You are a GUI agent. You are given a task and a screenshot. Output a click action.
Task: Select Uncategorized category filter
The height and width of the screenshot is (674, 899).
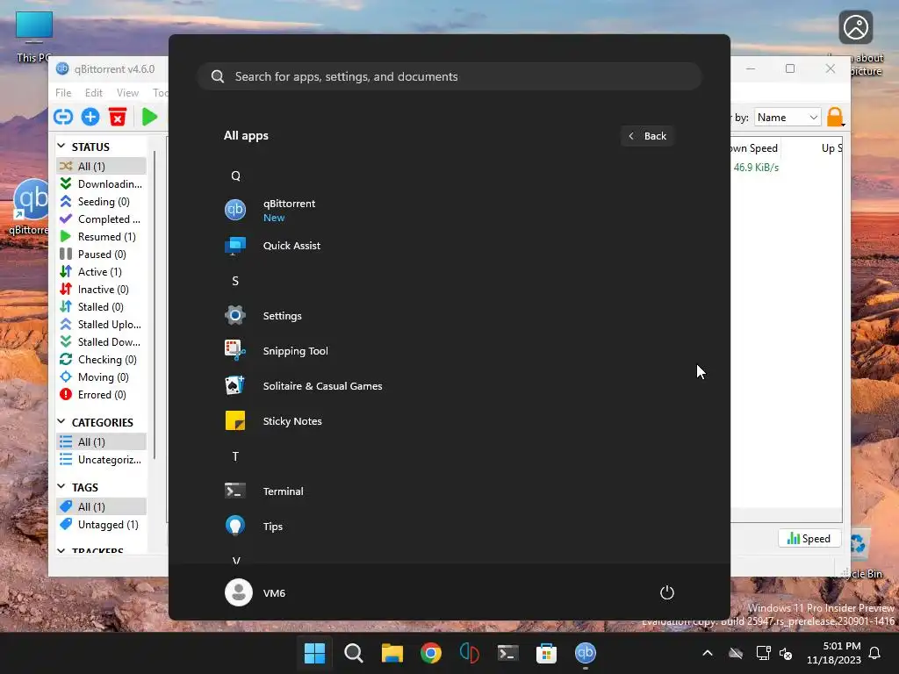tap(102, 460)
